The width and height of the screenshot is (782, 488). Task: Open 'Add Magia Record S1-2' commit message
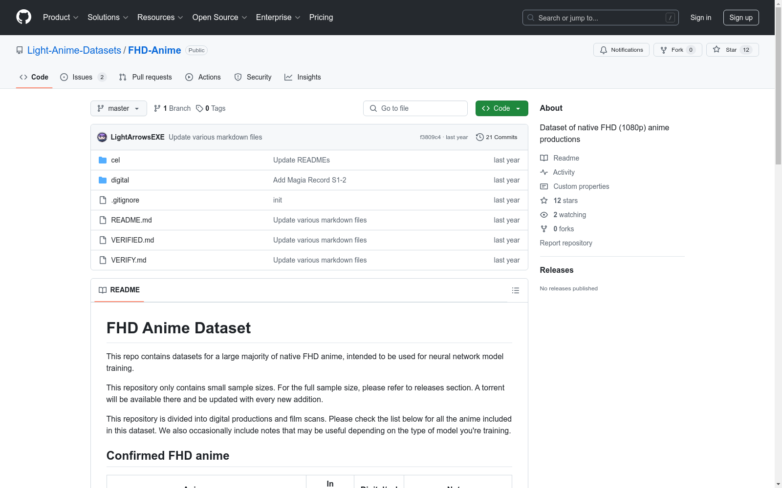(310, 180)
